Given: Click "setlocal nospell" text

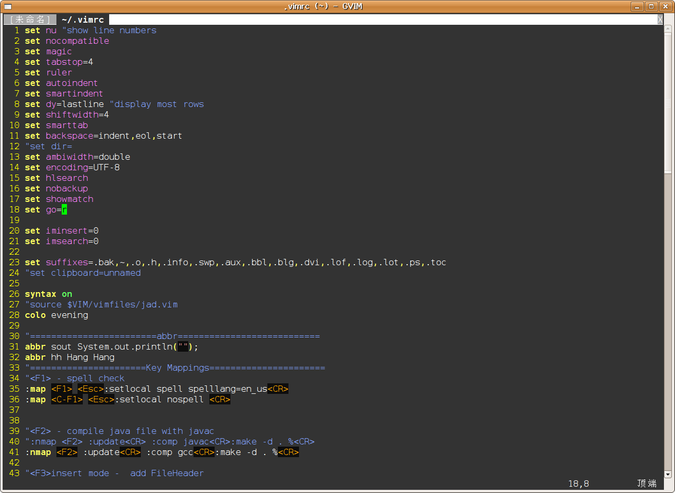Looking at the screenshot, I should tap(162, 400).
